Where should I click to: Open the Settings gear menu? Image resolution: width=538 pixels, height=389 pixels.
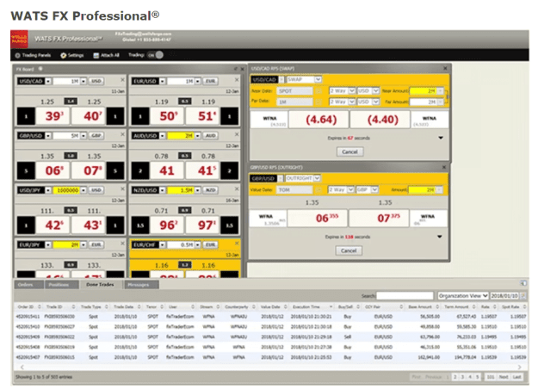point(72,55)
